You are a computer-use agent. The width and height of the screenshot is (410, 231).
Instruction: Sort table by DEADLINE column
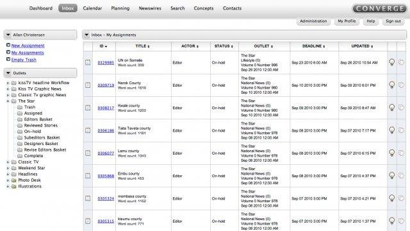pyautogui.click(x=314, y=46)
